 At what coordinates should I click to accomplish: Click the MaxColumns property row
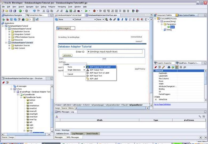(x=179, y=78)
